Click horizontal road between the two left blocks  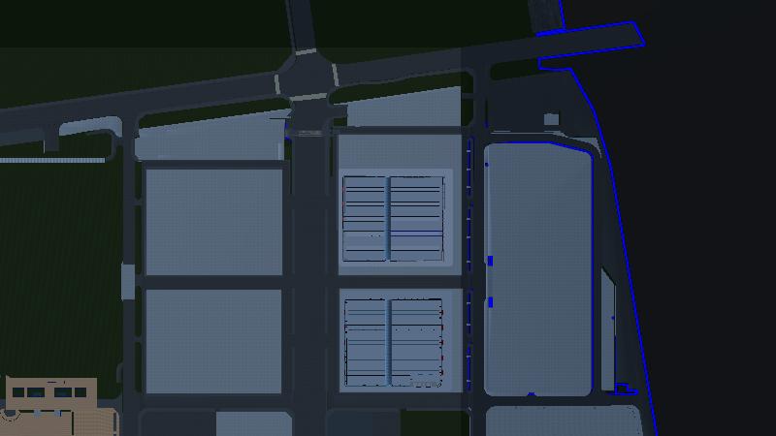point(213,282)
